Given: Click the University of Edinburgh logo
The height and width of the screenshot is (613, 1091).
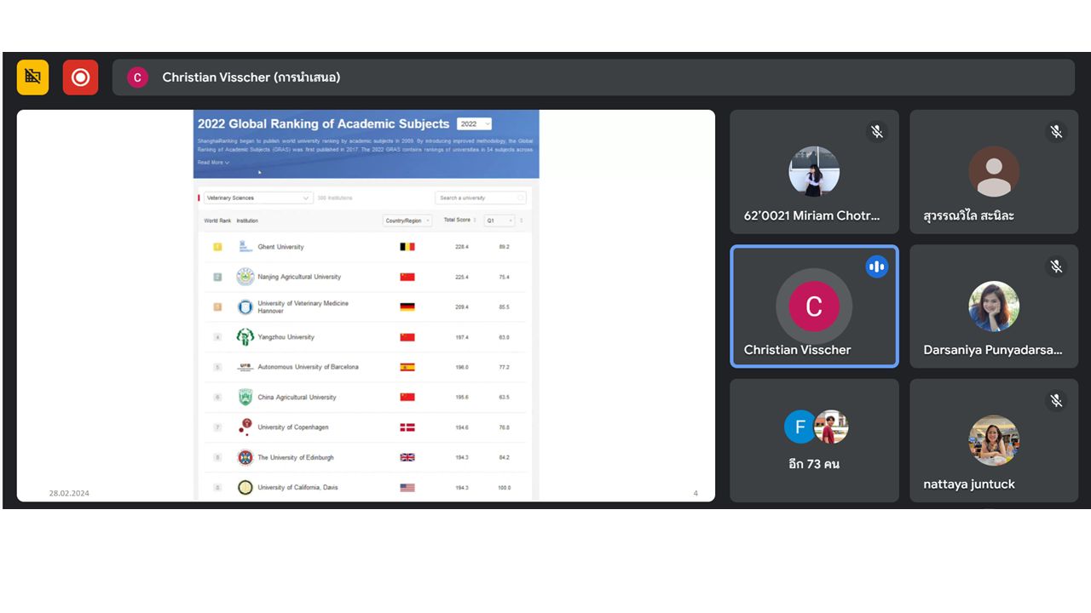Looking at the screenshot, I should pos(245,457).
